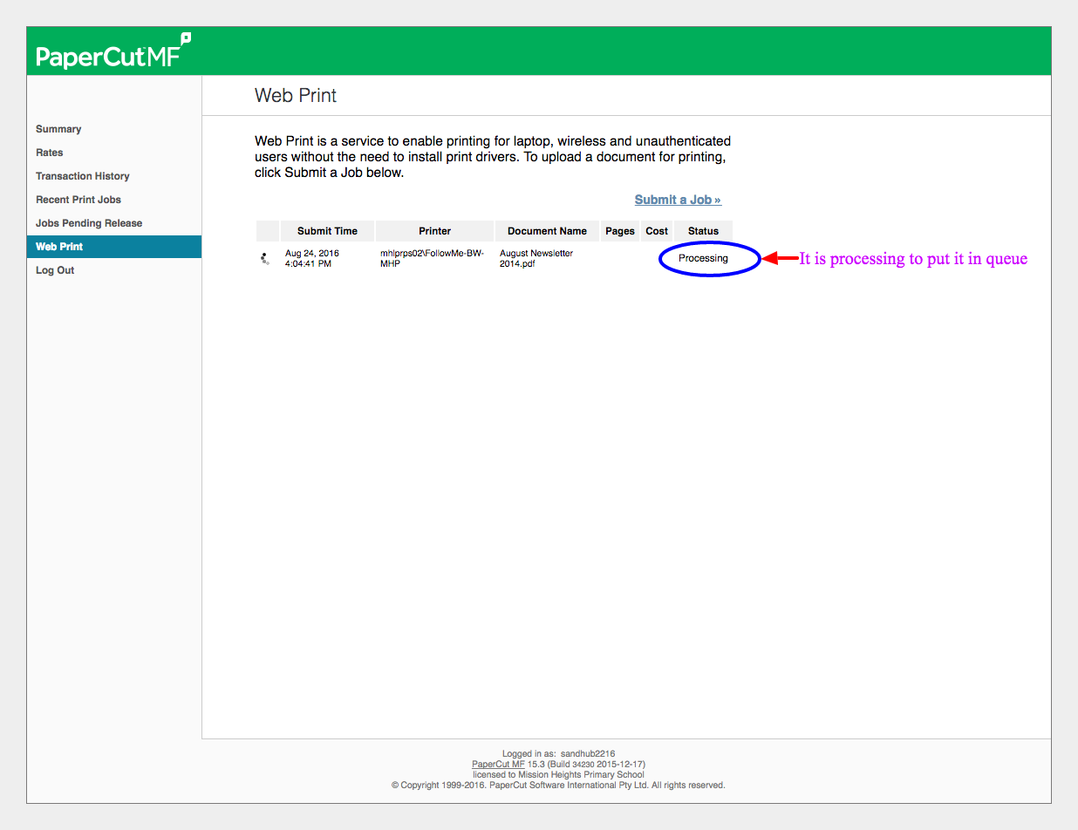Click the Pages column header

click(620, 231)
